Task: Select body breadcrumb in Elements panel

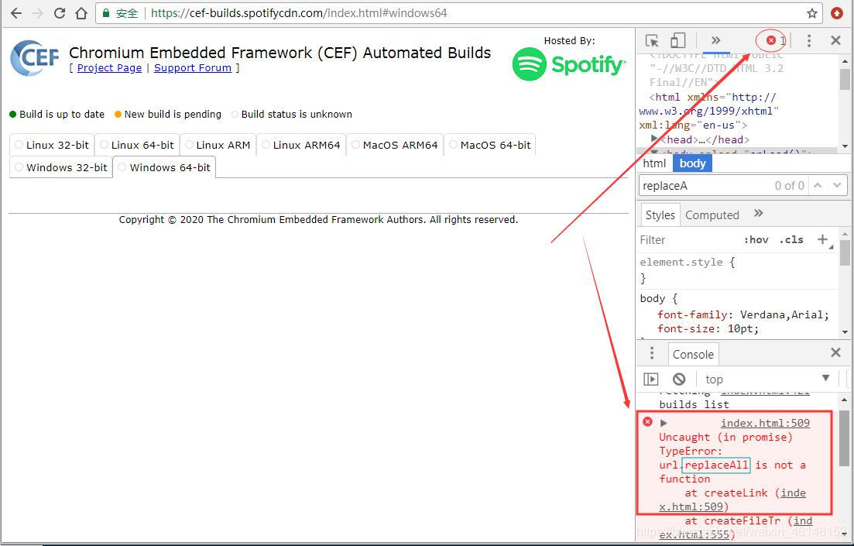Action: [x=693, y=163]
